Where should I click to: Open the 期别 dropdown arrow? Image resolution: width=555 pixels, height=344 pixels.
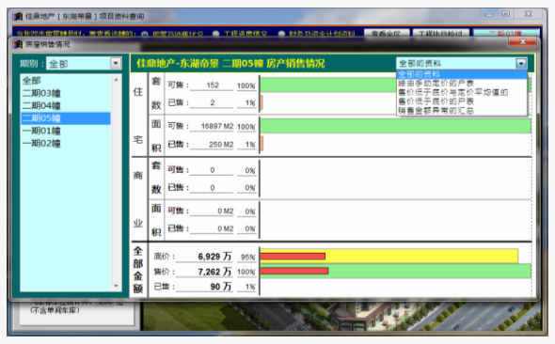coord(116,63)
